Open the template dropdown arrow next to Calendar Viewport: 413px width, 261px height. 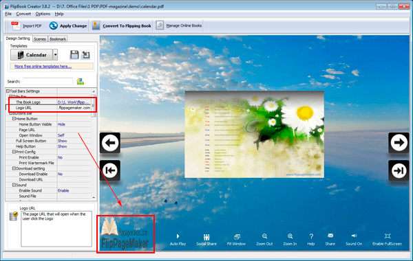[x=55, y=55]
